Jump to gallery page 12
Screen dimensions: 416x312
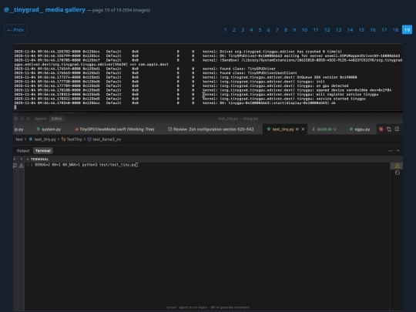[x=327, y=30]
